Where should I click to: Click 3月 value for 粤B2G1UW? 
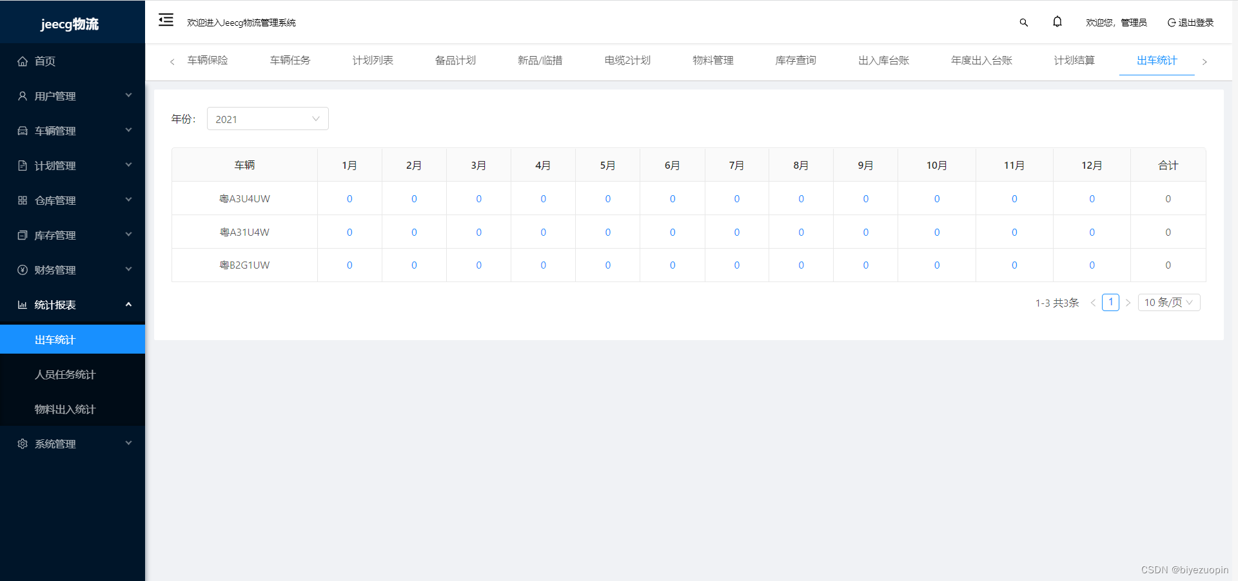478,265
